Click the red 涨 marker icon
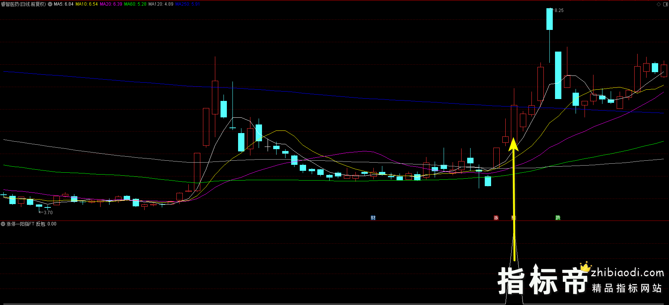The height and width of the screenshot is (305, 669). (x=496, y=218)
